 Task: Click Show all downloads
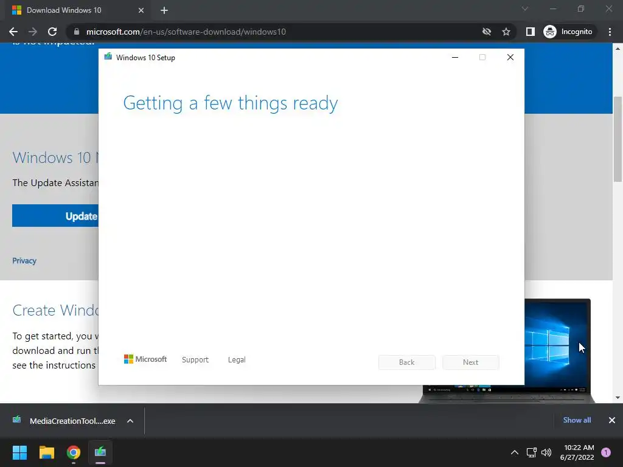577,420
